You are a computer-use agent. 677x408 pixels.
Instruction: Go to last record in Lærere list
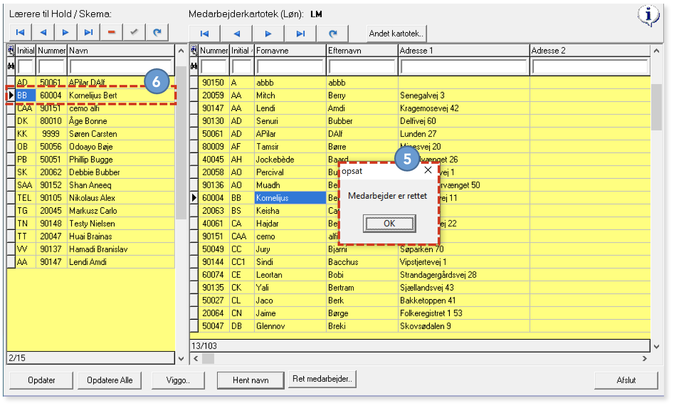tap(88, 33)
